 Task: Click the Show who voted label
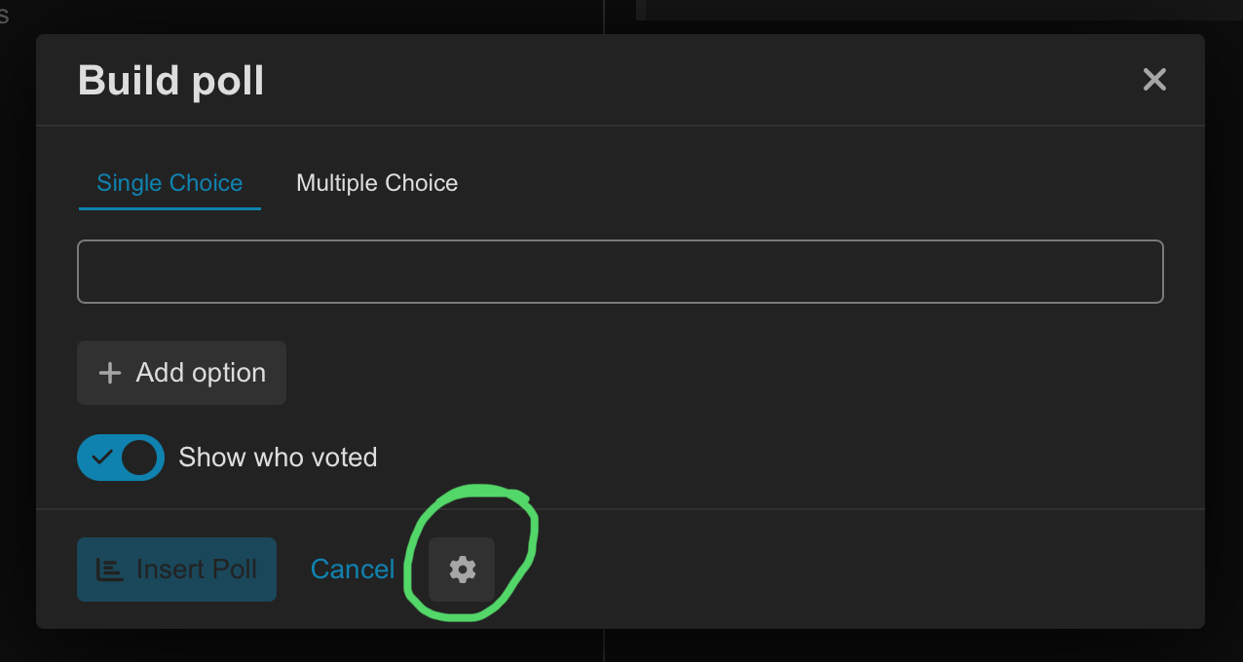[x=278, y=458]
